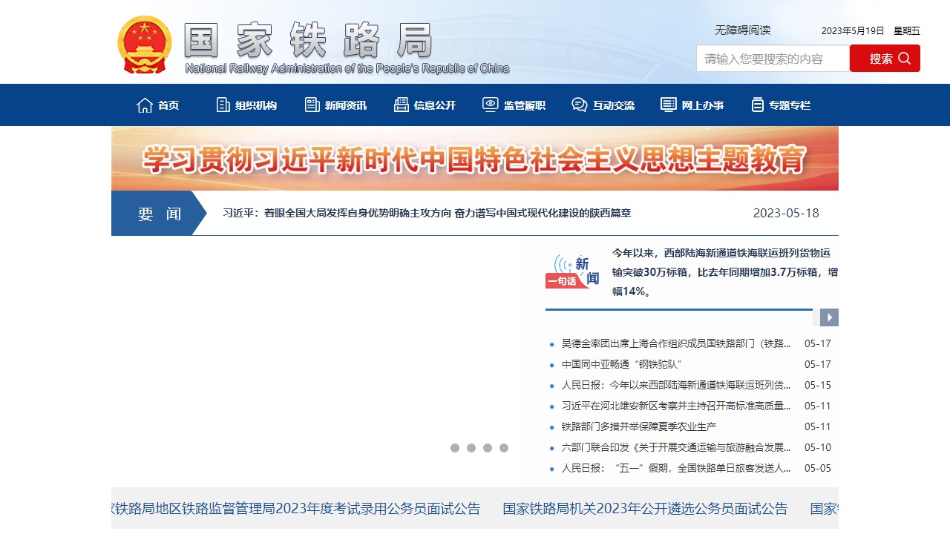Click into the search input field
This screenshot has height=534, width=950.
point(772,59)
